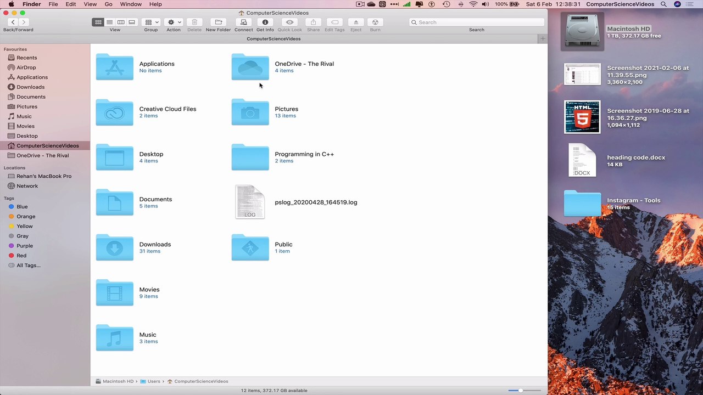This screenshot has width=703, height=395.
Task: Select the Creative Cloud Files folder icon
Action: 114,112
